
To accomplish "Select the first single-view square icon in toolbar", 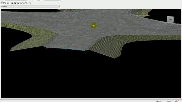I will tap(2, 3).
